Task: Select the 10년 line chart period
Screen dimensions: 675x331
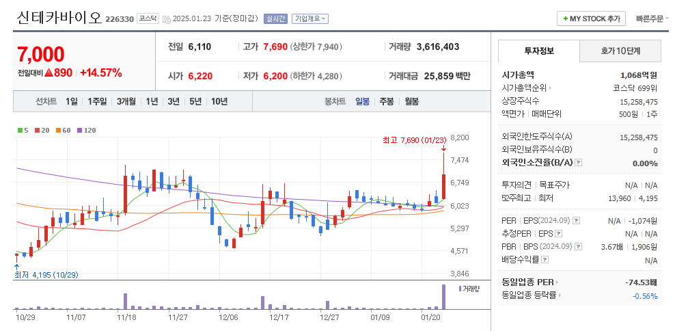Action: 219,102
